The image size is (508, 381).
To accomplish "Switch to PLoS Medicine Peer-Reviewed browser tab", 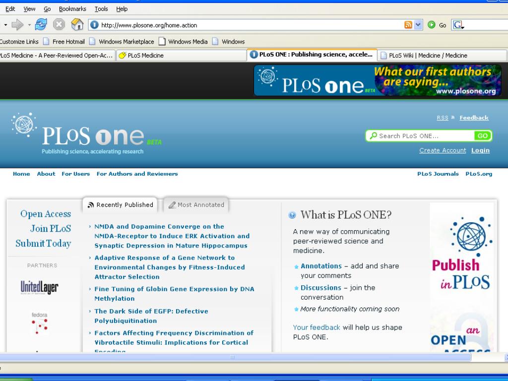I will pos(58,56).
